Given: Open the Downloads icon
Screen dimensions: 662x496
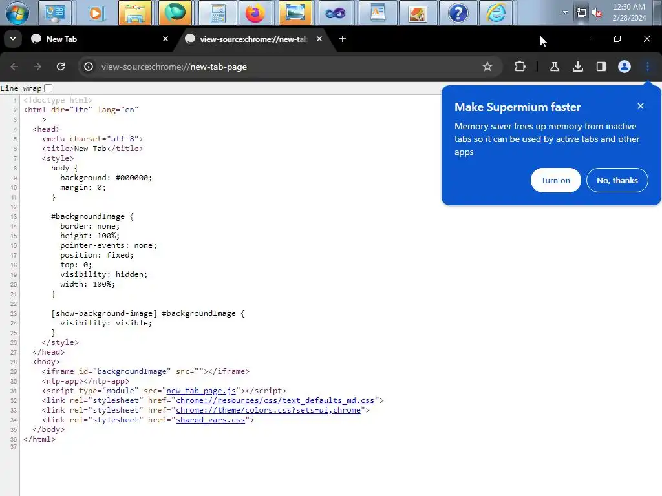Looking at the screenshot, I should 577,67.
